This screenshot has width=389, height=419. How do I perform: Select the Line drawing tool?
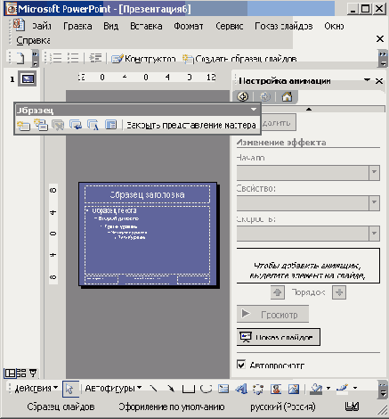pyautogui.click(x=153, y=389)
